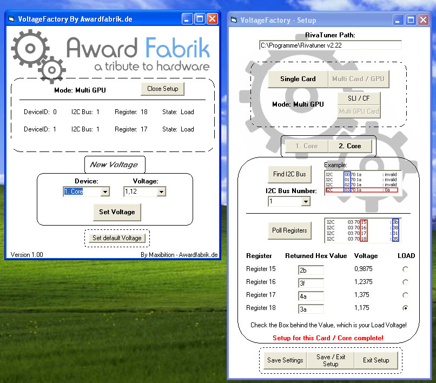
Task: Focus the Register 18 hex value field
Action: tap(311, 309)
